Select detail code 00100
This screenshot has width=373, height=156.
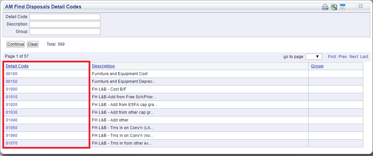[12, 74]
